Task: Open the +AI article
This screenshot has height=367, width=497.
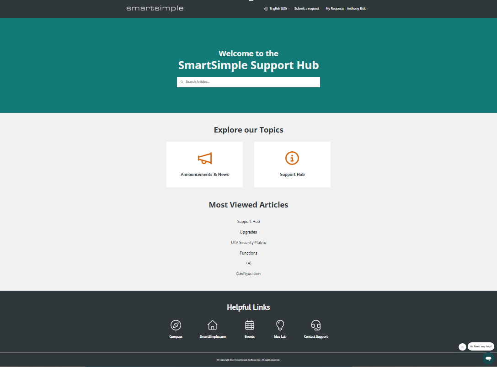Action: [x=249, y=263]
